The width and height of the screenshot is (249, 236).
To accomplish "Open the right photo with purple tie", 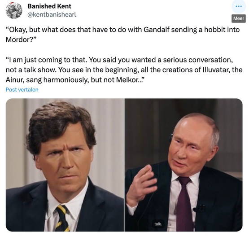I will click(183, 165).
